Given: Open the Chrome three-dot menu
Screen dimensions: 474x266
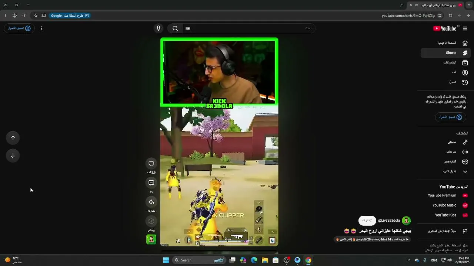Looking at the screenshot, I should 5,16.
